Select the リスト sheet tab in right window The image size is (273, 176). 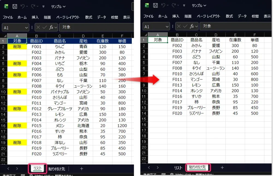(x=178, y=167)
